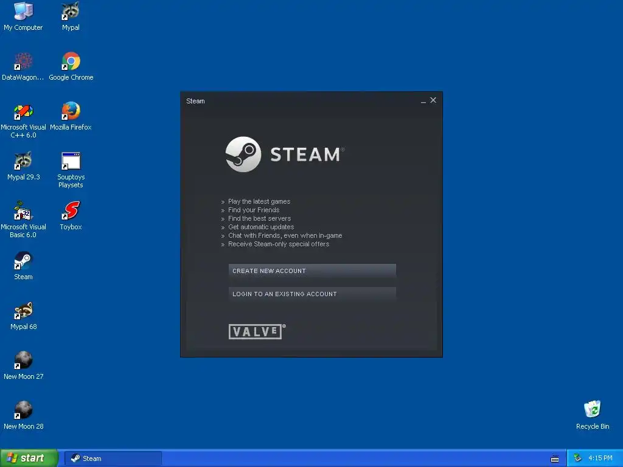Click 'Get automatic updates' text
This screenshot has height=467, width=623.
(261, 227)
